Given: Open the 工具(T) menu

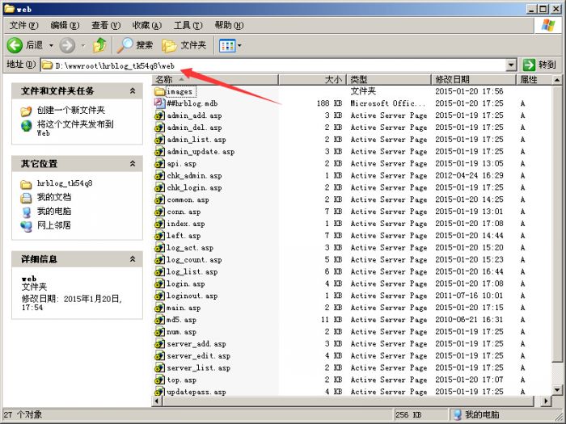Looking at the screenshot, I should pos(188,25).
